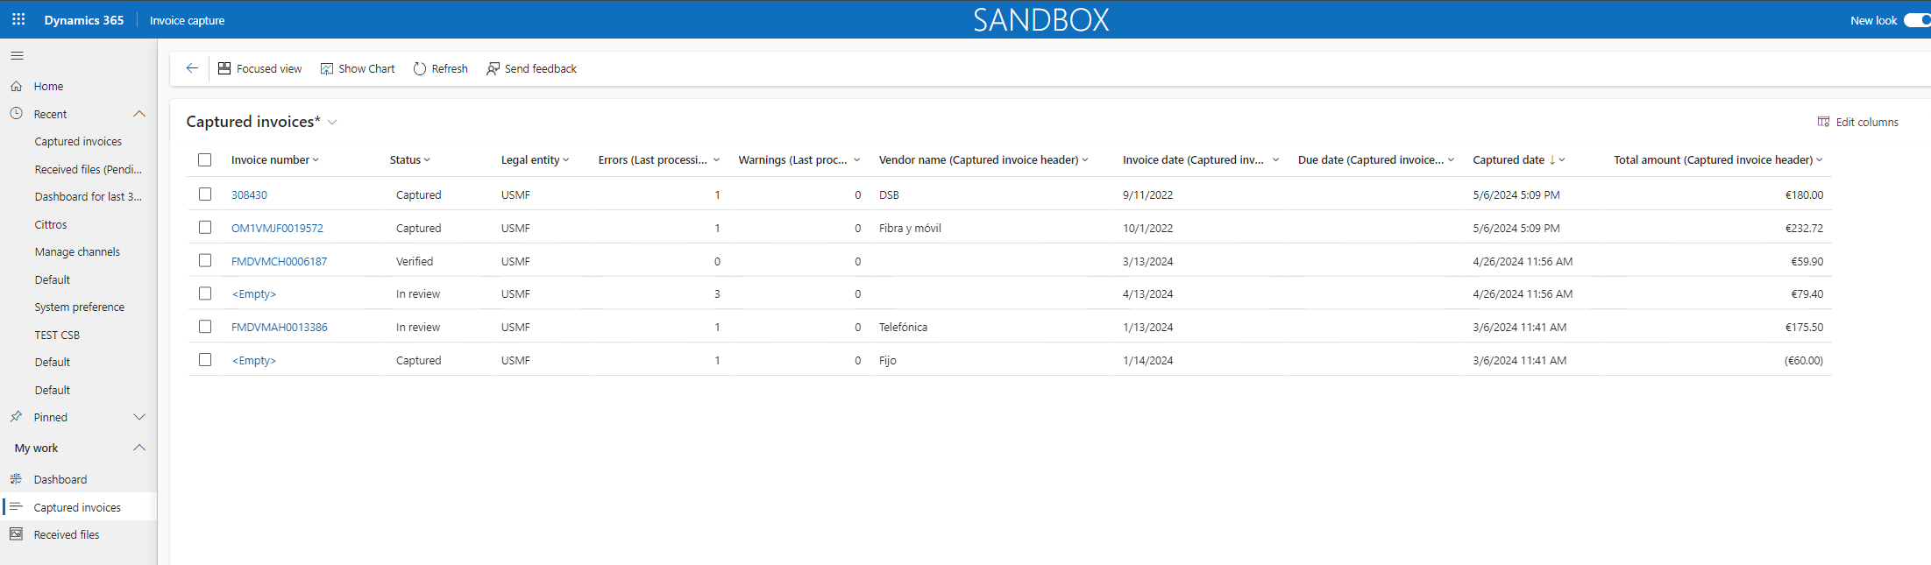
Task: Click the DSB vendor name cell
Action: pyautogui.click(x=889, y=194)
